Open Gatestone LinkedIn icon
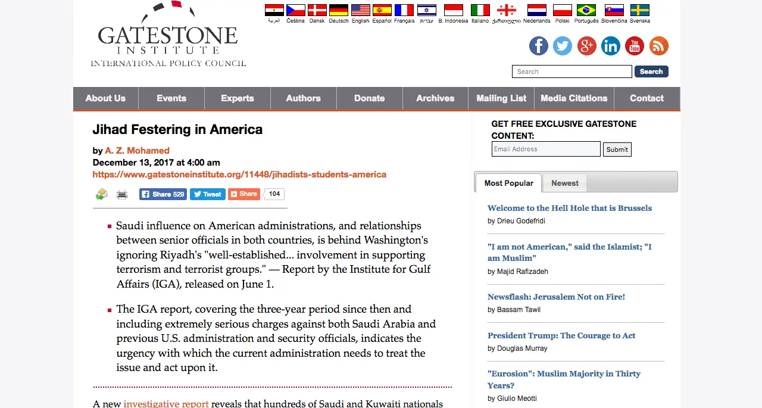Viewport: 762px width, 408px height. pyautogui.click(x=611, y=46)
